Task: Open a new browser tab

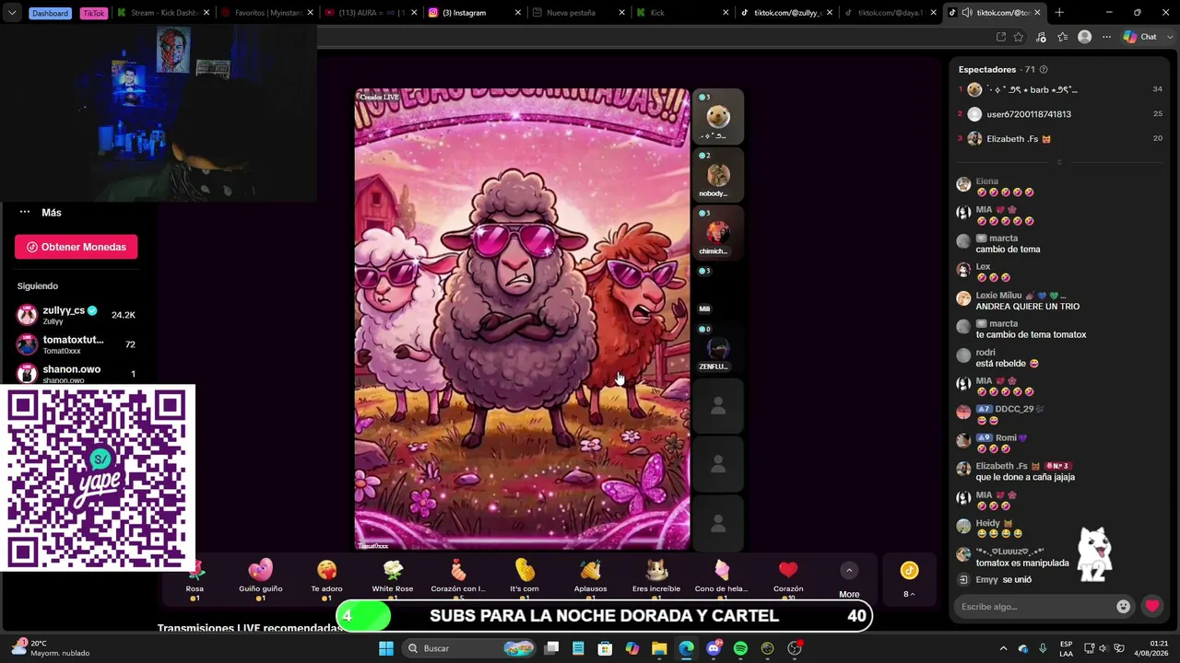Action: click(1059, 13)
